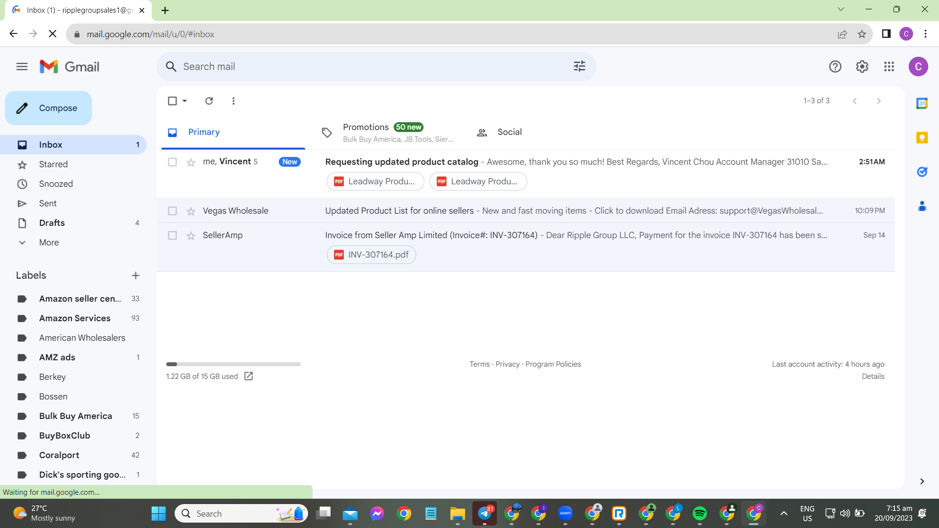Bookmark this page with the star icon
939x528 pixels.
[x=862, y=34]
